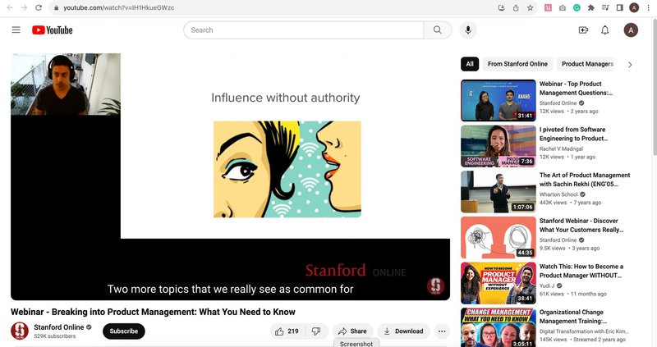Open title 'Webinar - Top Product Management Questions'

pos(577,89)
